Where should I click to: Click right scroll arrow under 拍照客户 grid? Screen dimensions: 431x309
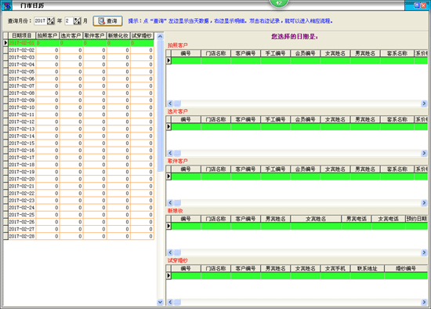click(x=424, y=104)
